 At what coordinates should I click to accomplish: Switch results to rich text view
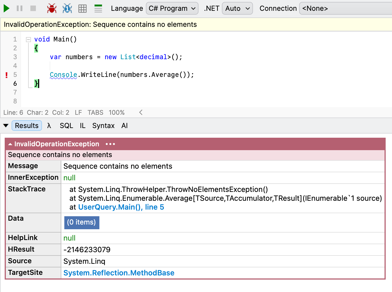tap(98, 9)
